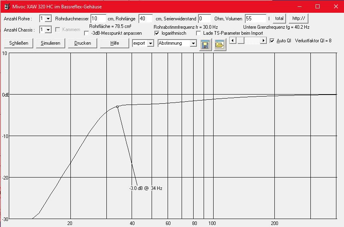The width and height of the screenshot is (344, 227).
Task: Click the Ql scrollbar thumb
Action: click(x=241, y=41)
